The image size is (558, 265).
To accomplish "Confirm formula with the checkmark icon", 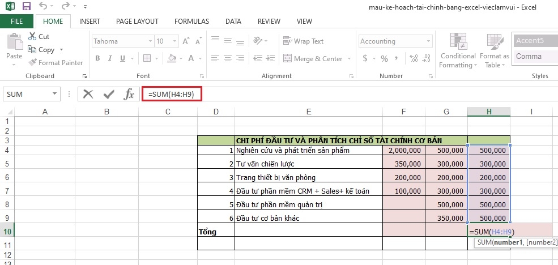I will tap(109, 94).
